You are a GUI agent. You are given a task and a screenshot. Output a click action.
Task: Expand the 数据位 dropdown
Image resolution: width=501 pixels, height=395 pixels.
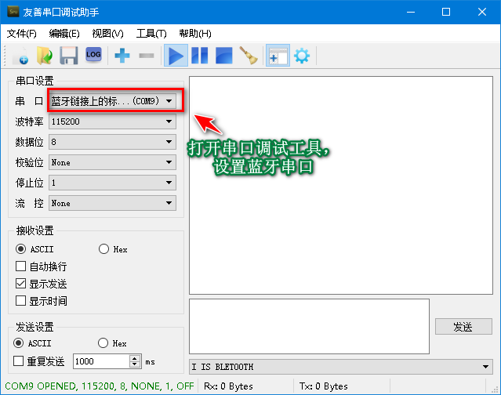[112, 142]
